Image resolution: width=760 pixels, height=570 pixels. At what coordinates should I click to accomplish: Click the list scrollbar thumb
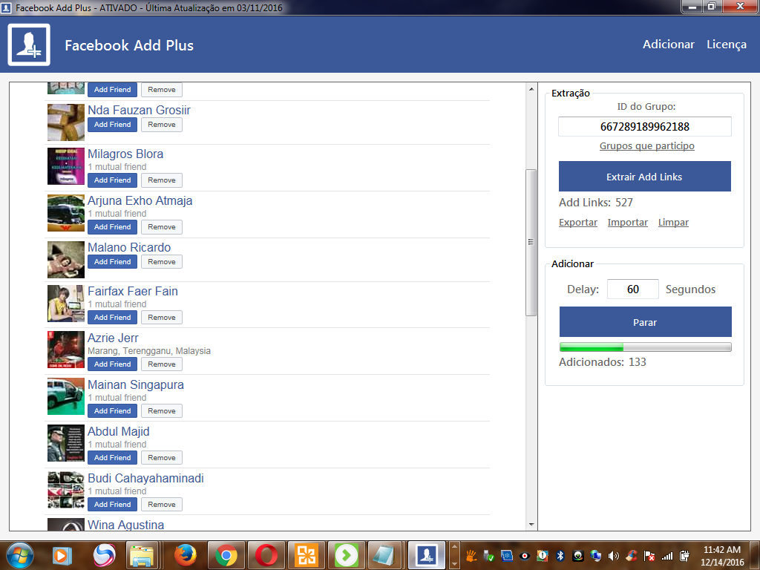[x=531, y=243]
